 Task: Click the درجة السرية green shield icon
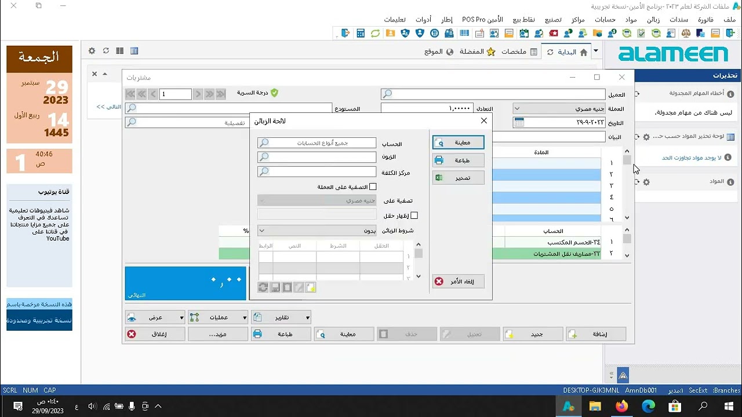pos(274,93)
